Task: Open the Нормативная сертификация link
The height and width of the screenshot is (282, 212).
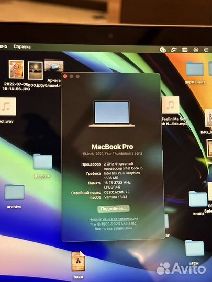Action: [x=114, y=219]
